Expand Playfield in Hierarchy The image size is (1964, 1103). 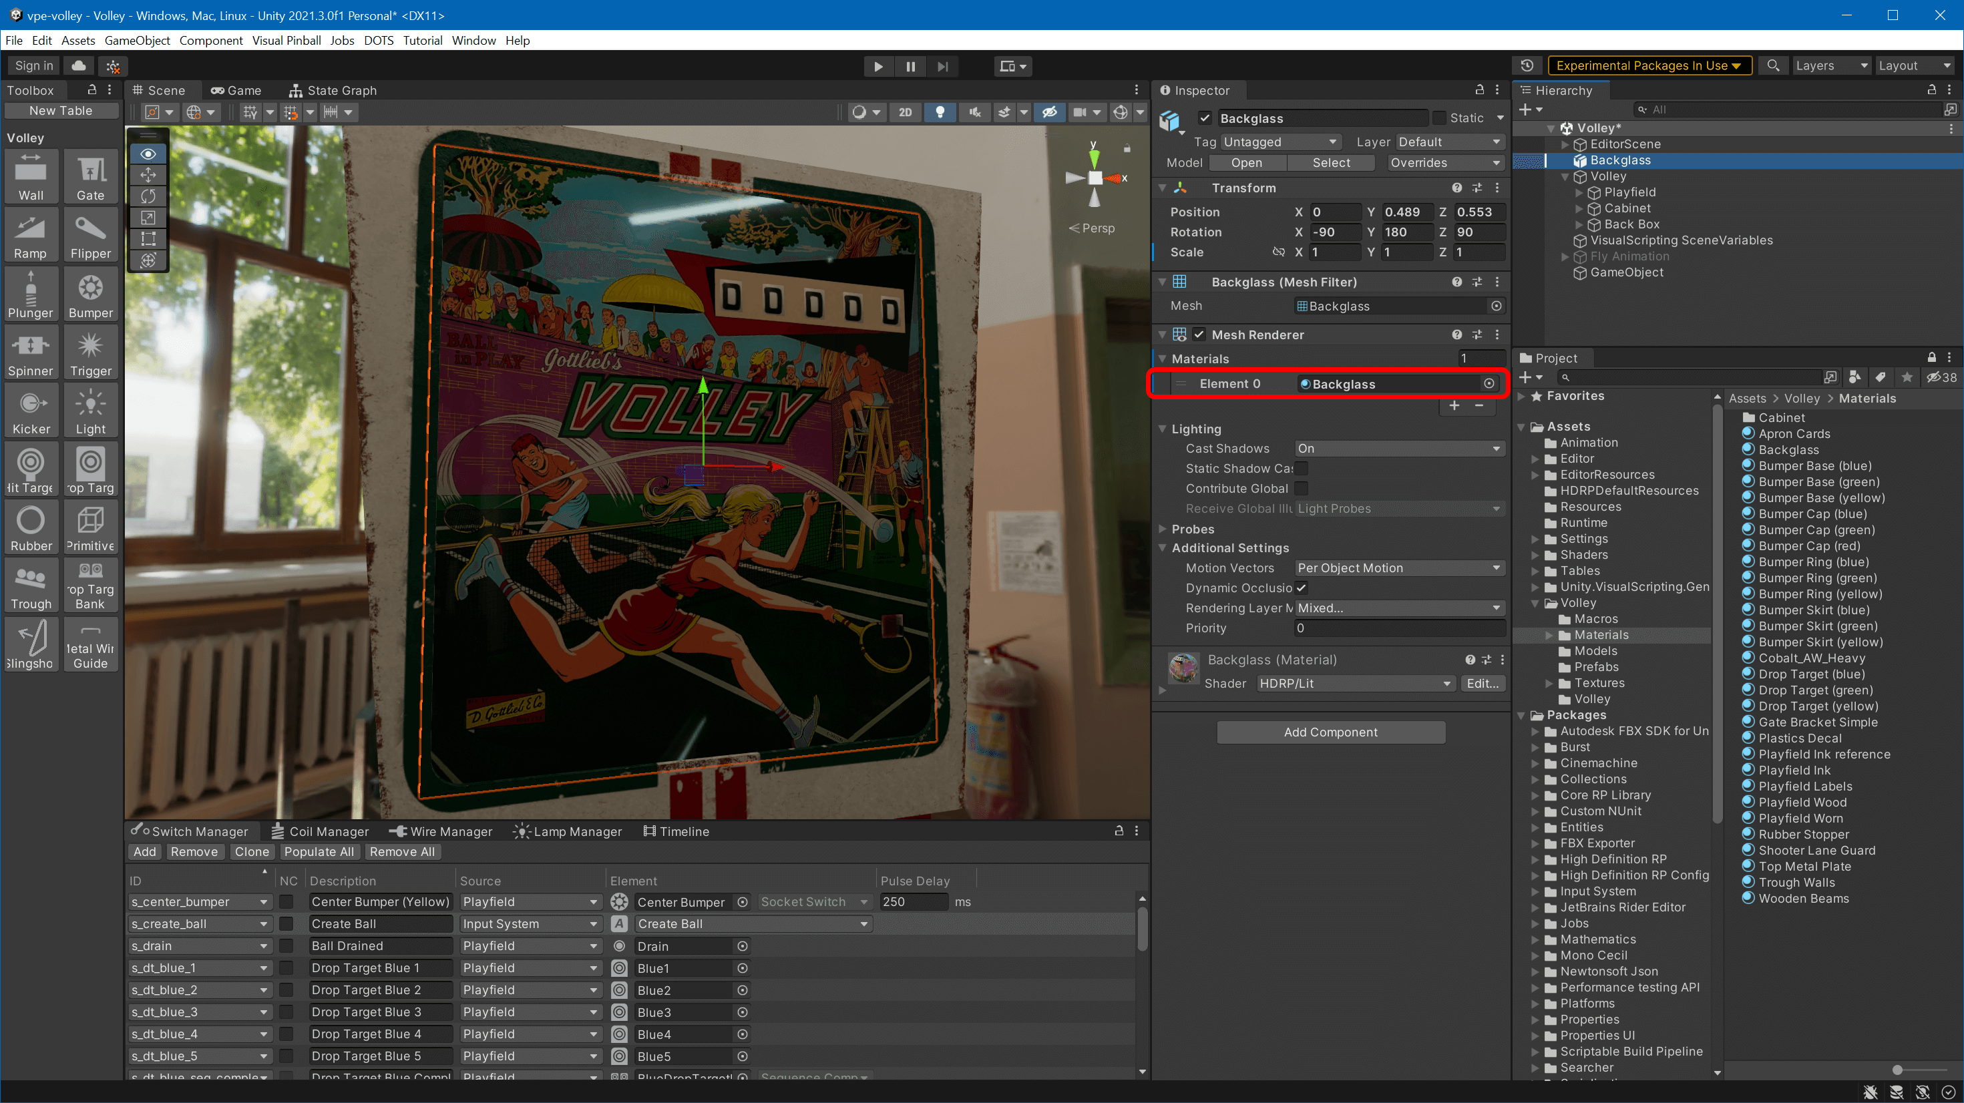point(1579,192)
